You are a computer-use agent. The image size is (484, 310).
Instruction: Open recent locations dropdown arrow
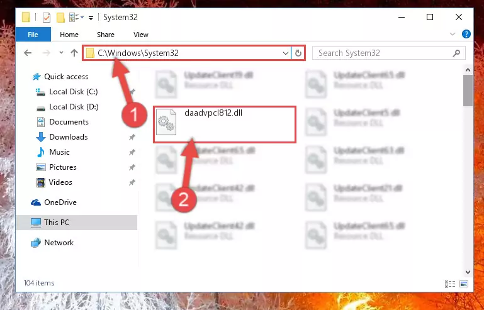point(61,53)
